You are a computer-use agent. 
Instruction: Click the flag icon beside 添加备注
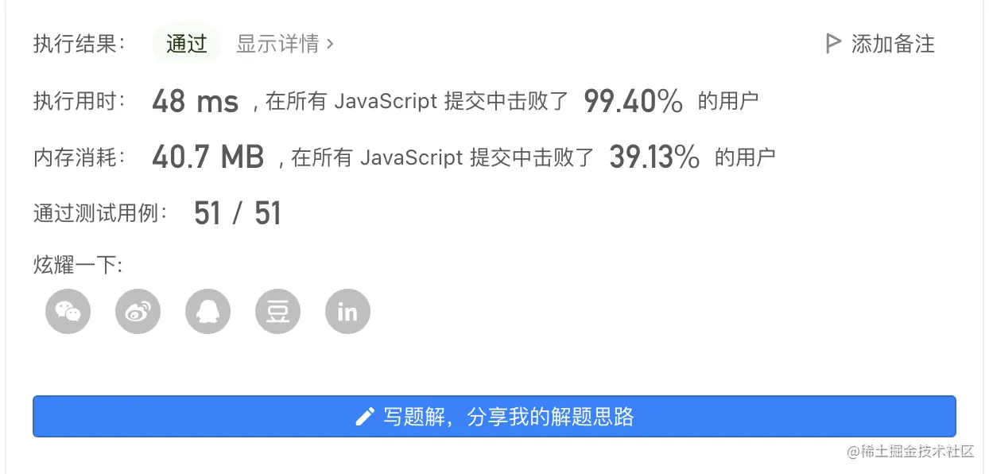point(832,44)
